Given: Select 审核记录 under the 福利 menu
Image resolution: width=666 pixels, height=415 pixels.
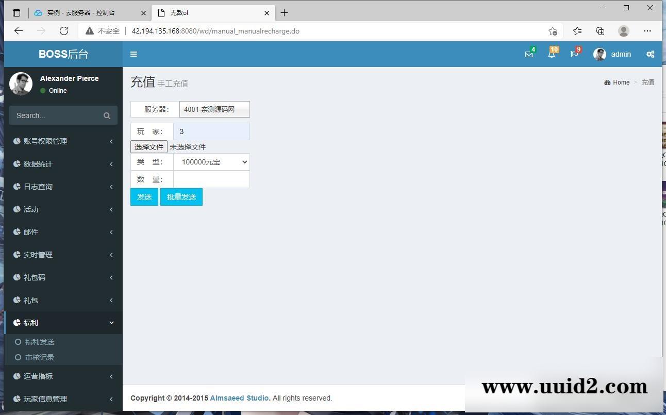Looking at the screenshot, I should [x=40, y=357].
